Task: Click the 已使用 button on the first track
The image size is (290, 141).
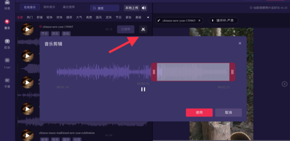Action: click(126, 29)
